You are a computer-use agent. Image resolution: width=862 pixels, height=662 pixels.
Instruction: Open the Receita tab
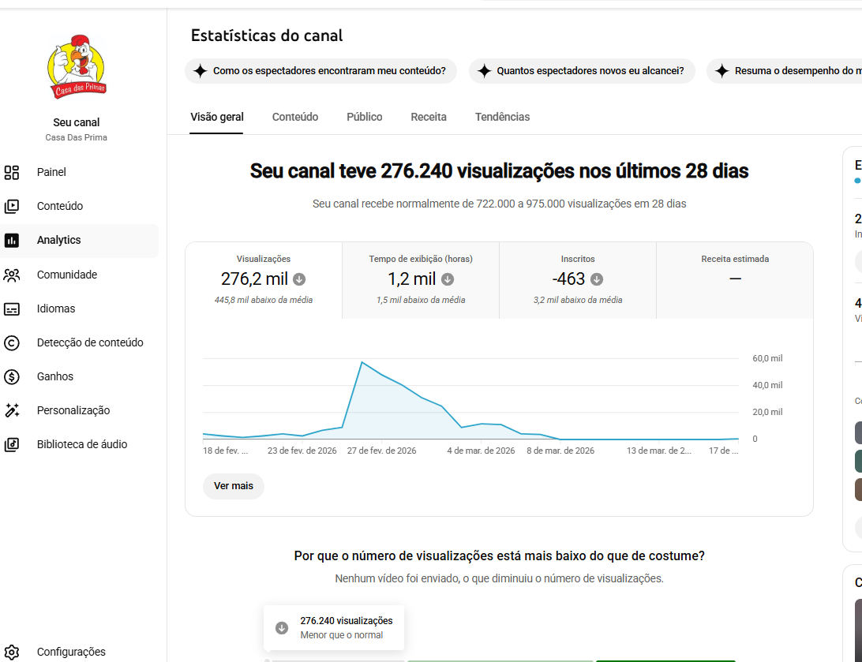pyautogui.click(x=429, y=117)
